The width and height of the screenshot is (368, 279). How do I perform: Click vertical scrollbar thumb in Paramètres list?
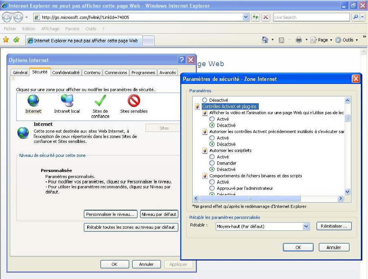click(347, 118)
